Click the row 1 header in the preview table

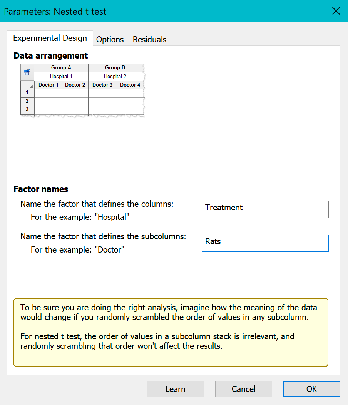[x=27, y=93]
